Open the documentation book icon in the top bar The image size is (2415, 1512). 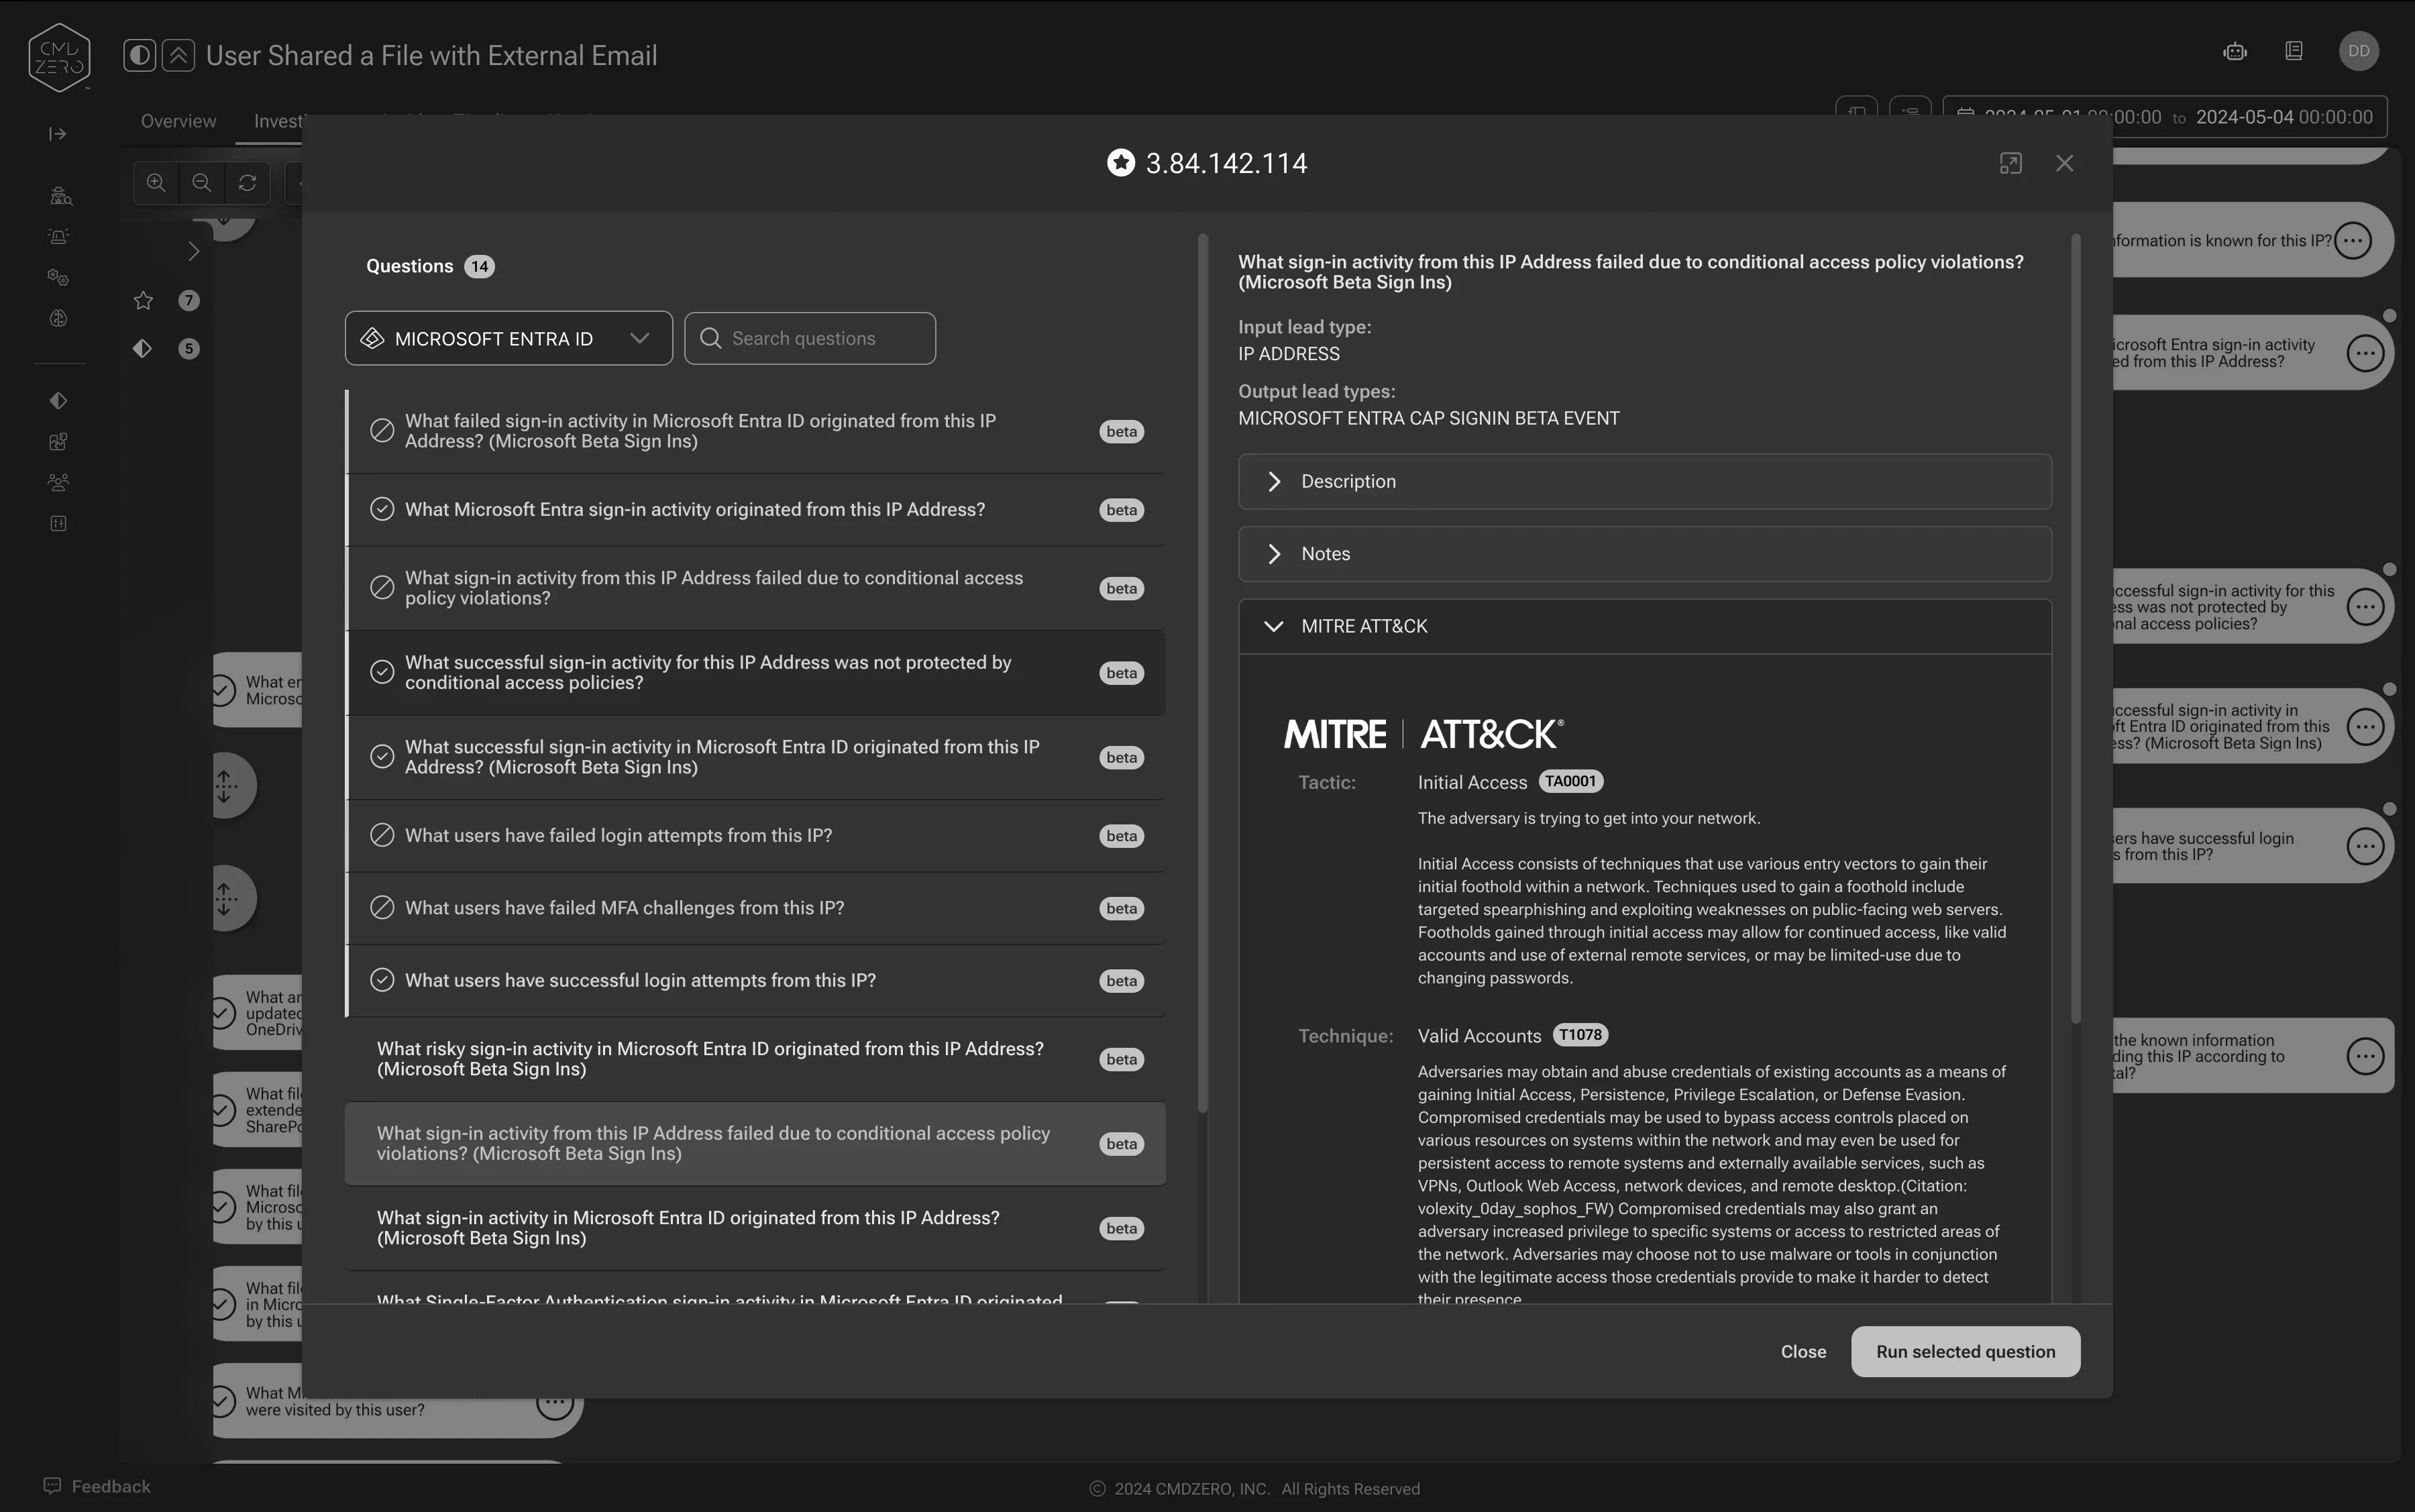click(x=2294, y=51)
